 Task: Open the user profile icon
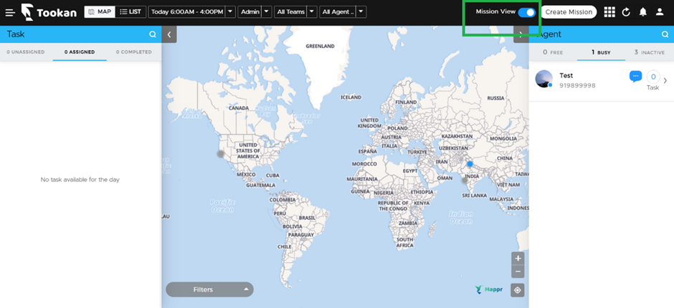tap(660, 12)
